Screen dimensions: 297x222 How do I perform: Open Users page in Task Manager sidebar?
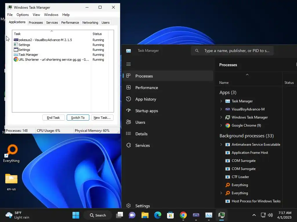pyautogui.click(x=168, y=122)
